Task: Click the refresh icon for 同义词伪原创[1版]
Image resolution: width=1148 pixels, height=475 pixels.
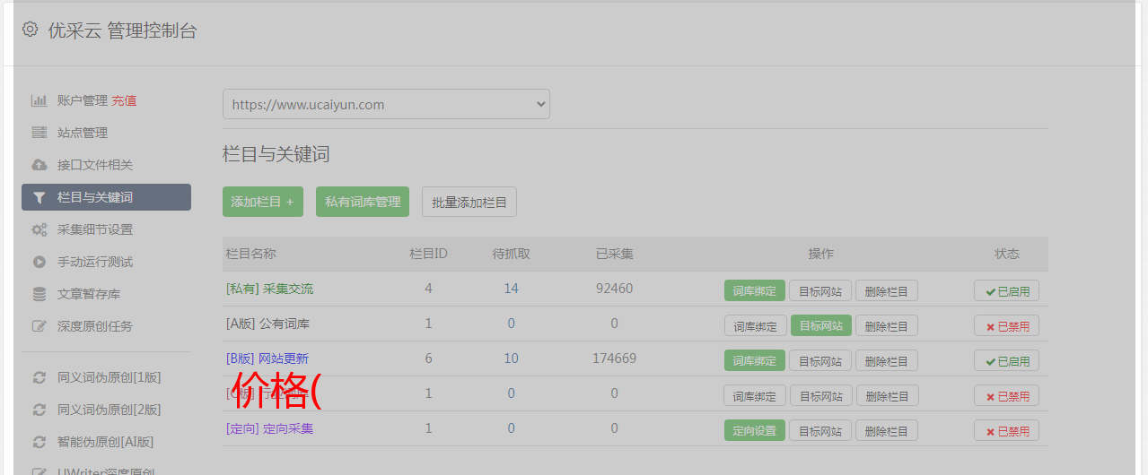Action: coord(39,377)
